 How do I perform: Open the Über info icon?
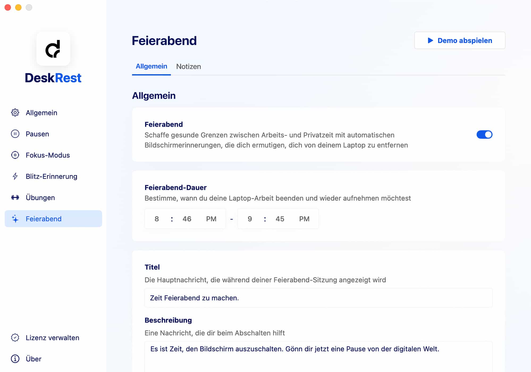pos(15,359)
